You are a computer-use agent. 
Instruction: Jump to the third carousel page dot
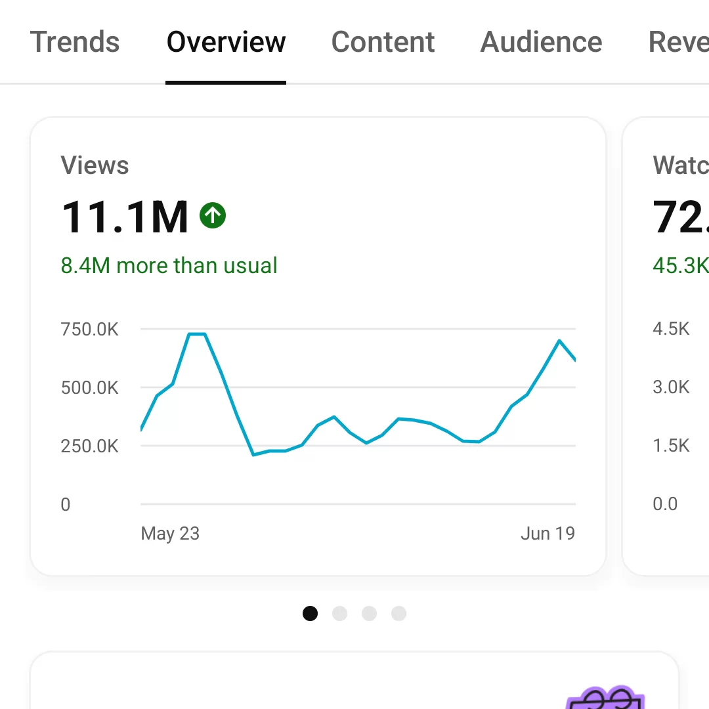click(369, 614)
